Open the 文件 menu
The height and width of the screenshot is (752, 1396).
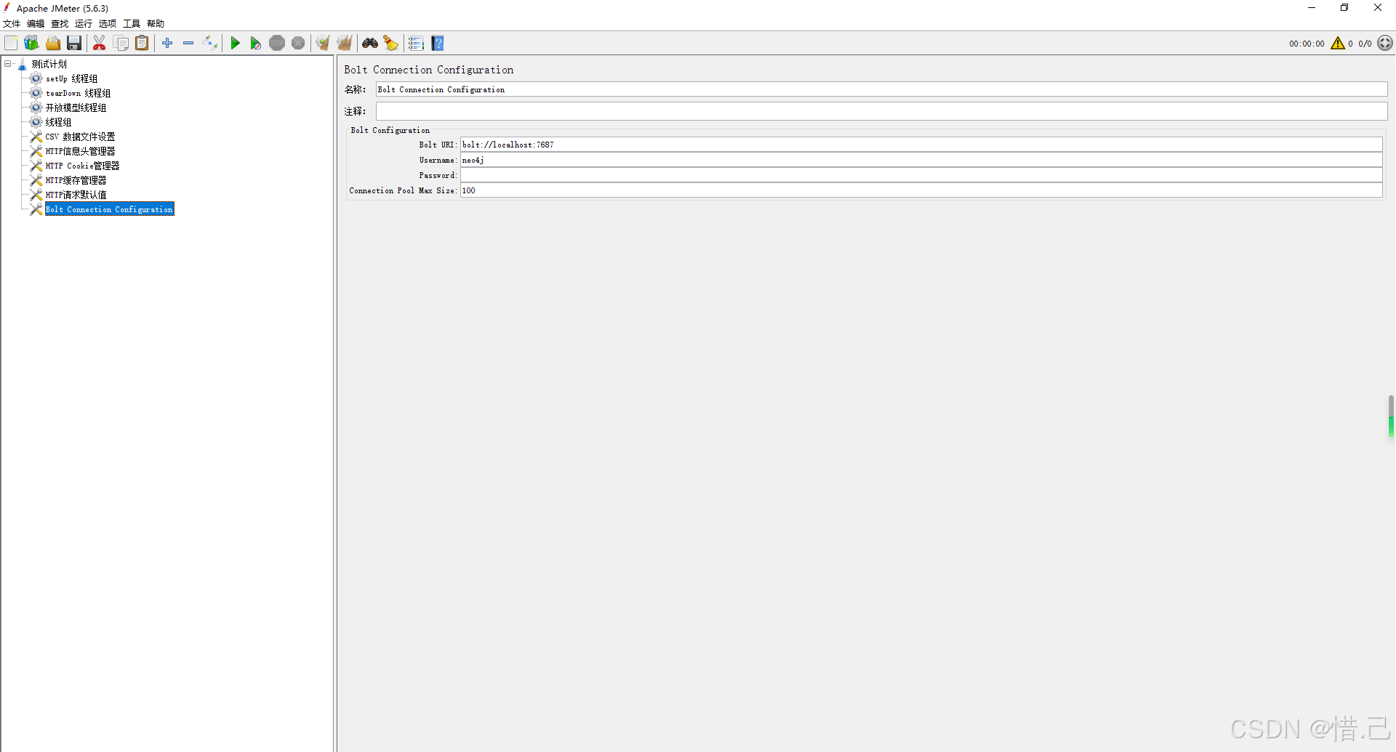point(12,24)
